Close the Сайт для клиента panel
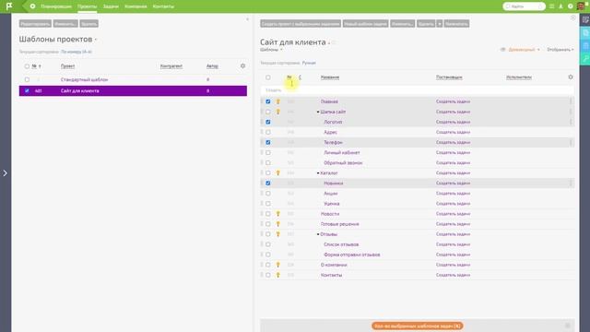 coord(572,18)
